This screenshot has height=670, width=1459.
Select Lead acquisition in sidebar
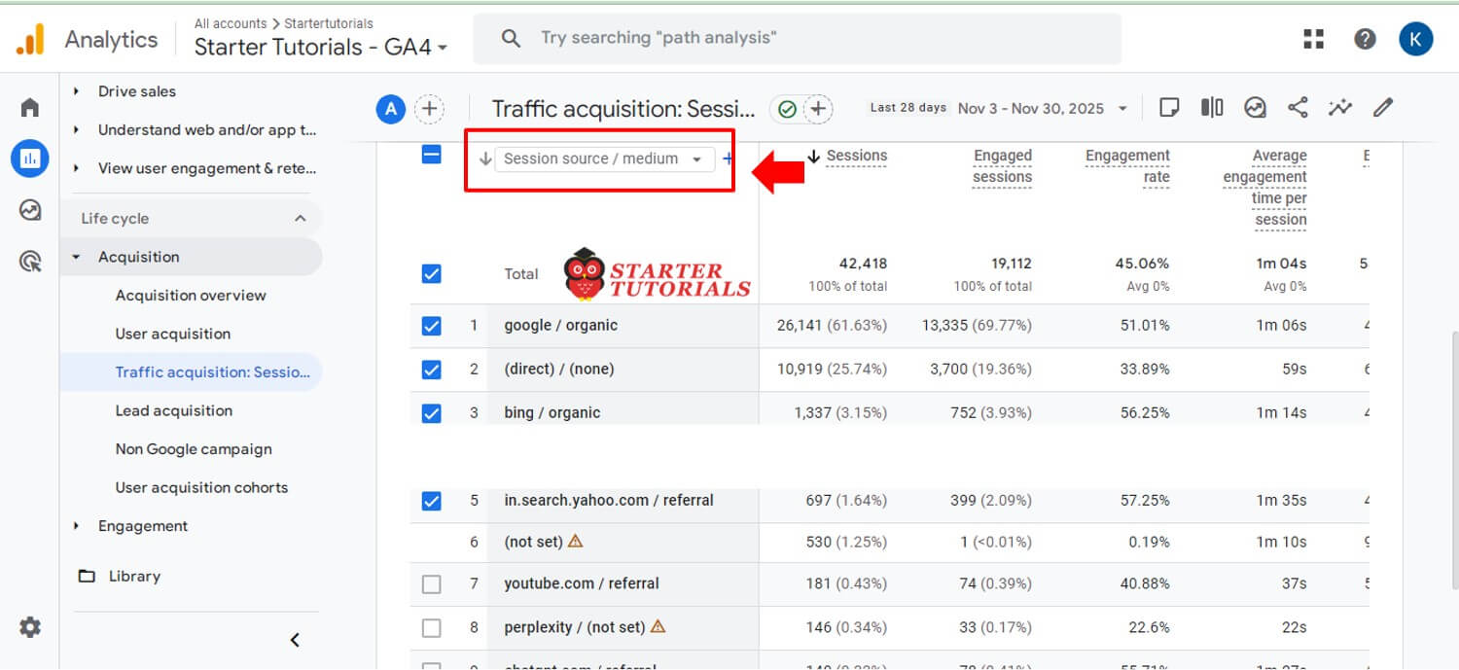click(174, 410)
